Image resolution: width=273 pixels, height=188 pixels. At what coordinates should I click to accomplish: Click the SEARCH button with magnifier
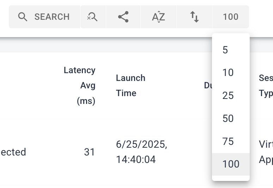pos(44,17)
